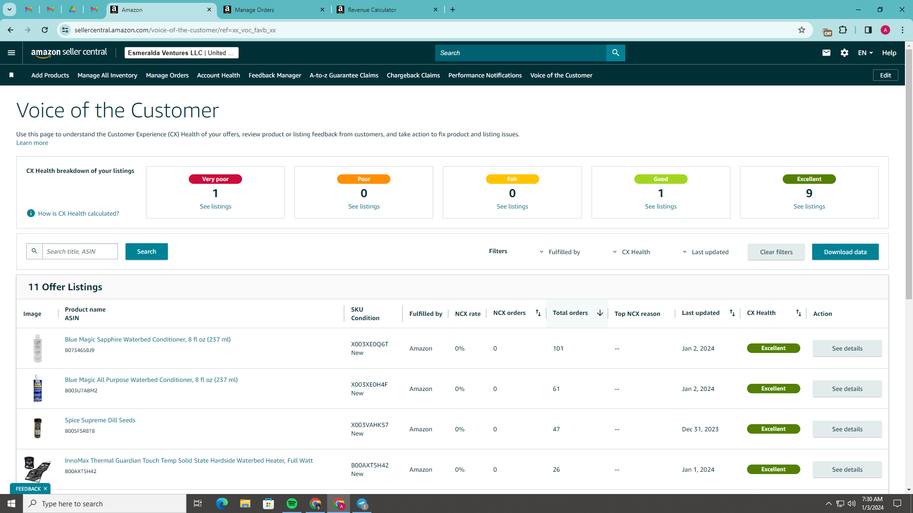Image resolution: width=913 pixels, height=513 pixels.
Task: Click the Search title, ASIN input field
Action: pyautogui.click(x=80, y=251)
